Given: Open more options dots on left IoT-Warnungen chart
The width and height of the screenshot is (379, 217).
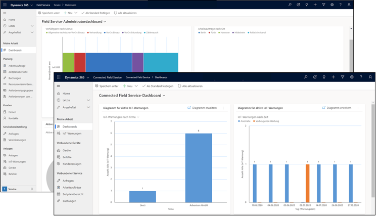Looking at the screenshot, I should 223,108.
